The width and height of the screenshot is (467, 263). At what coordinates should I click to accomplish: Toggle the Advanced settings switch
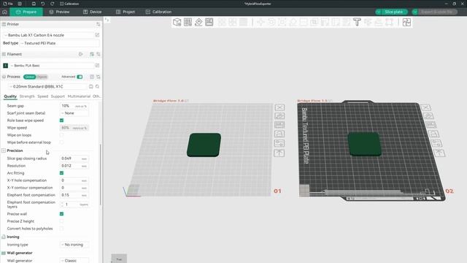80,77
